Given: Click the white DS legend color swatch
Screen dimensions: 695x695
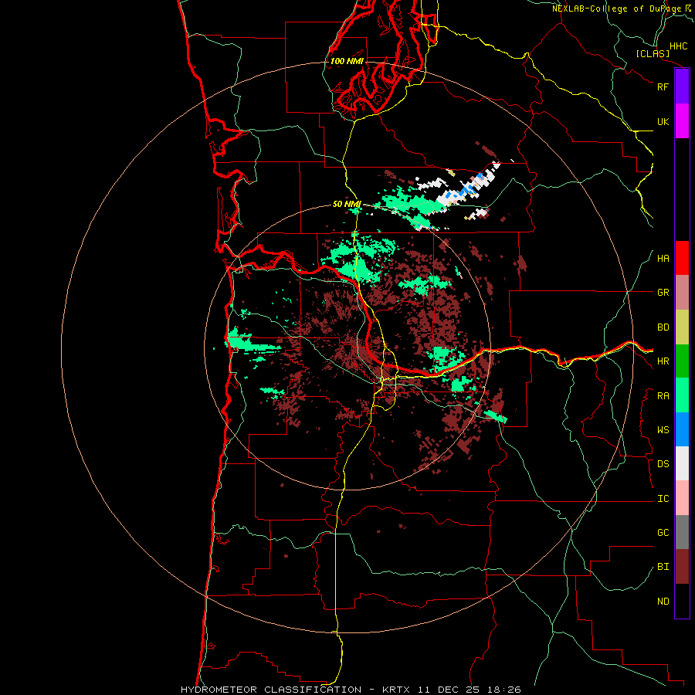Looking at the screenshot, I should pos(682,463).
